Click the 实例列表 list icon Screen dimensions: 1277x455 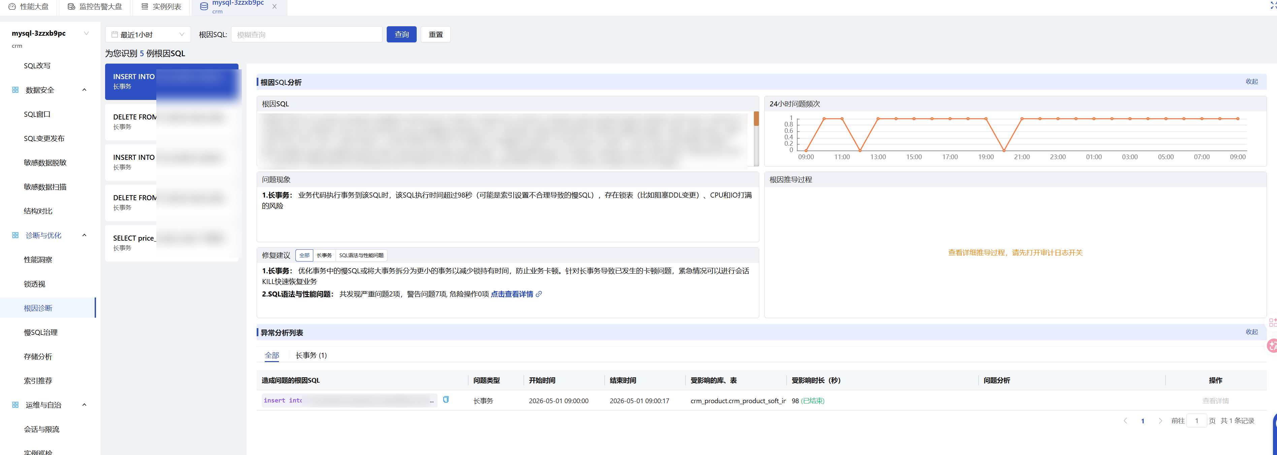pos(145,6)
